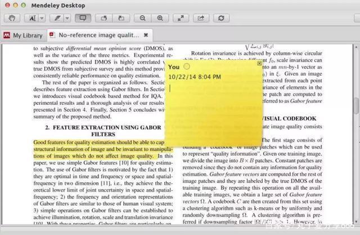Viewport: 360px width, 235px height.
Task: Switch to My Library tab
Action: (x=22, y=35)
